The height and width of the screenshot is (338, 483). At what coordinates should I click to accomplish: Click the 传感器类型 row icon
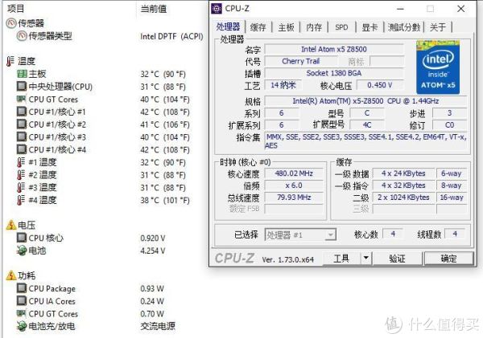coord(22,36)
